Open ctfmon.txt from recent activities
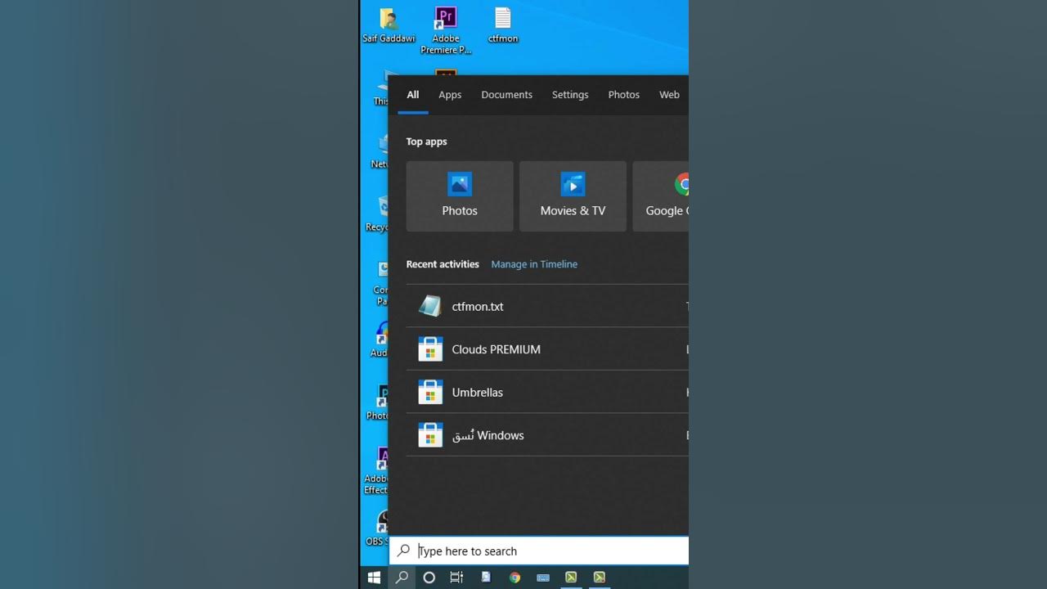The image size is (1047, 589). [x=547, y=306]
